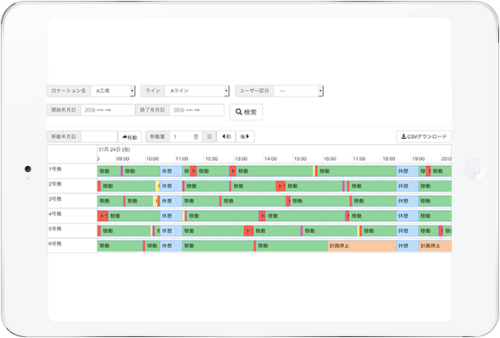Go to previous period with 前 button
The width and height of the screenshot is (500, 338).
226,136
